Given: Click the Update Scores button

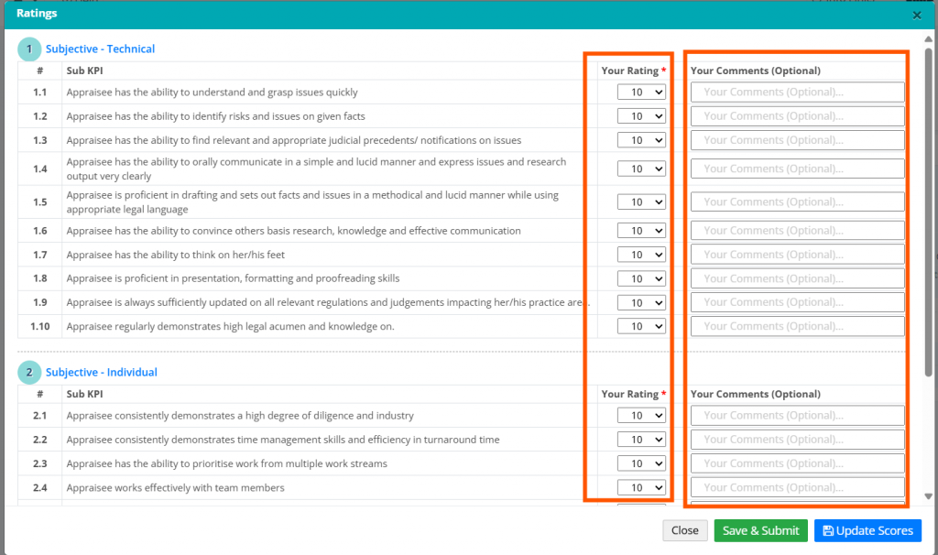Looking at the screenshot, I should (867, 531).
